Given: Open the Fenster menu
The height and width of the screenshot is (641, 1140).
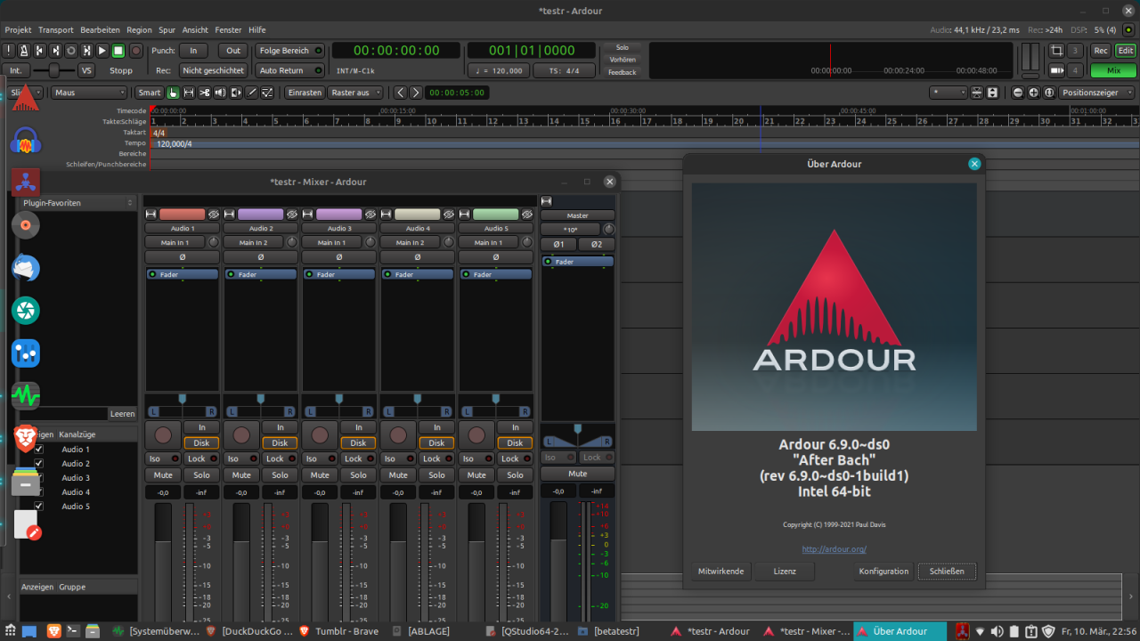Looking at the screenshot, I should [228, 30].
